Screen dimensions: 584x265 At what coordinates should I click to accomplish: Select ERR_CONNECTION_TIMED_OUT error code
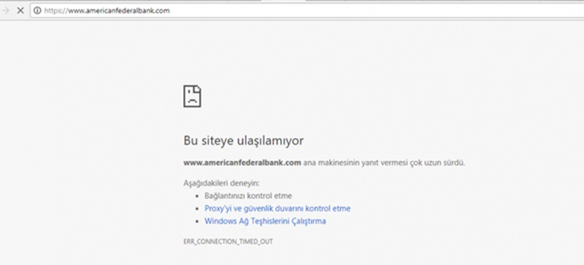pyautogui.click(x=228, y=242)
